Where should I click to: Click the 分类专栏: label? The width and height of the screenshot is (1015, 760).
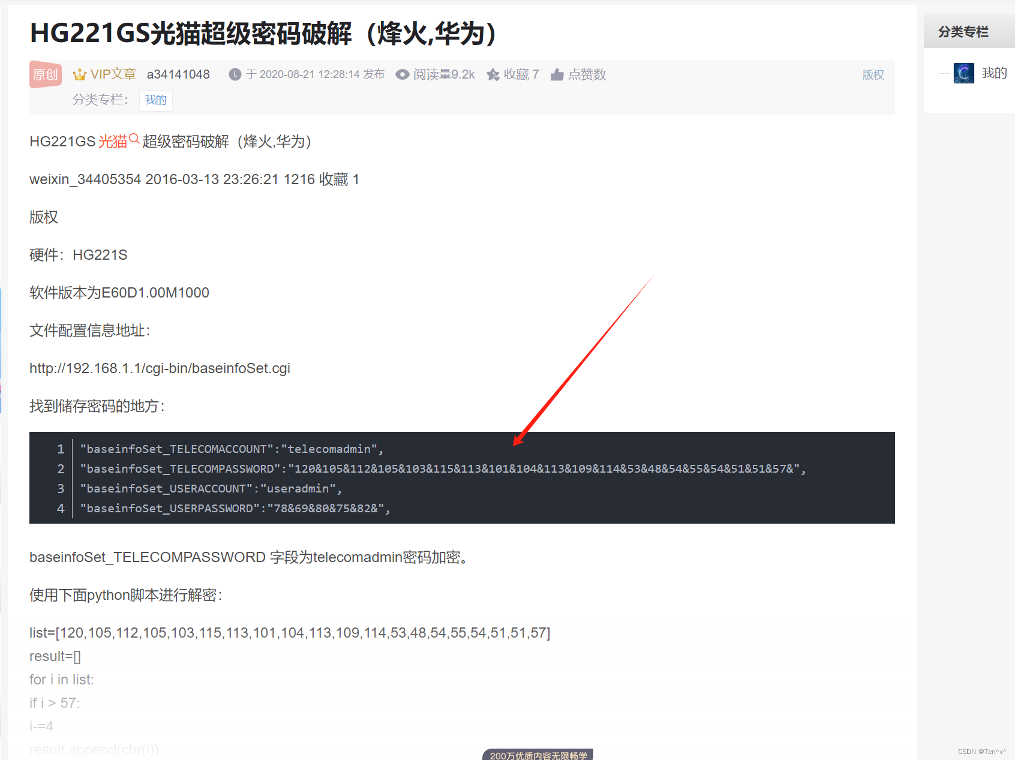tap(101, 100)
